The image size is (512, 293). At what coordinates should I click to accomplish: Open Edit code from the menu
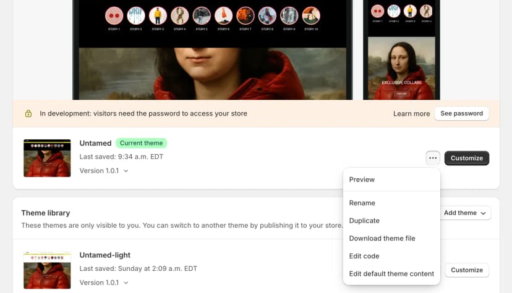pyautogui.click(x=364, y=256)
